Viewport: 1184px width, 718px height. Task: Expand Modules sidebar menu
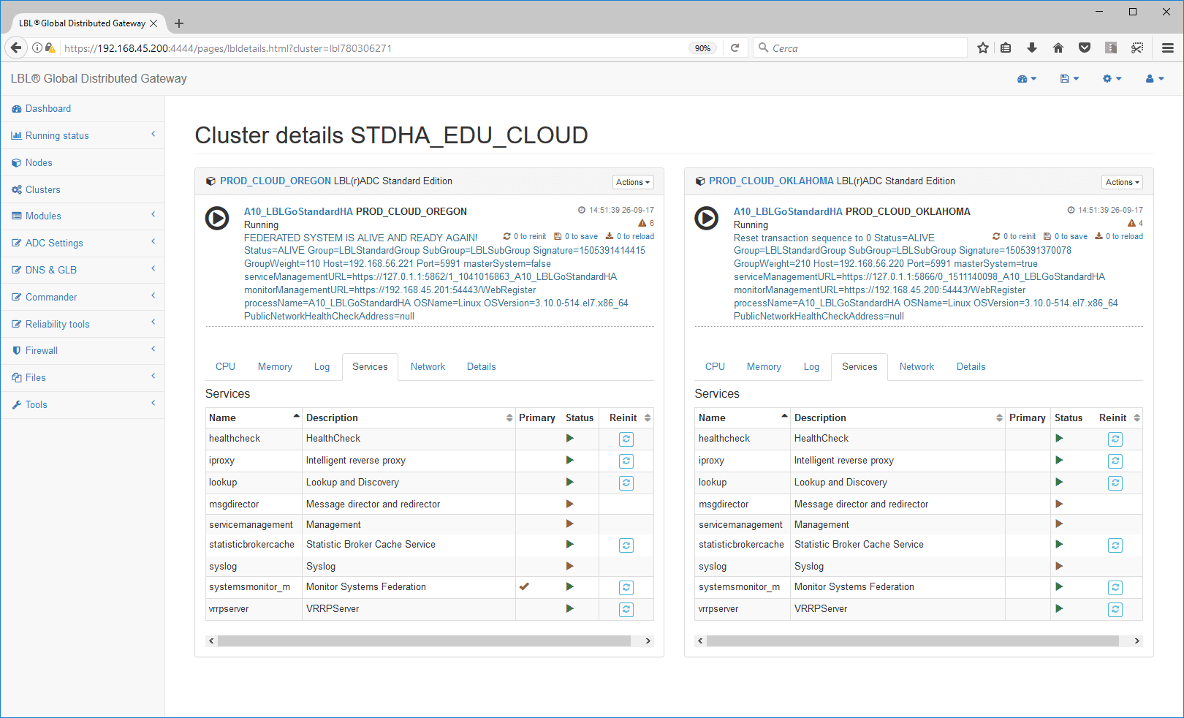[83, 216]
